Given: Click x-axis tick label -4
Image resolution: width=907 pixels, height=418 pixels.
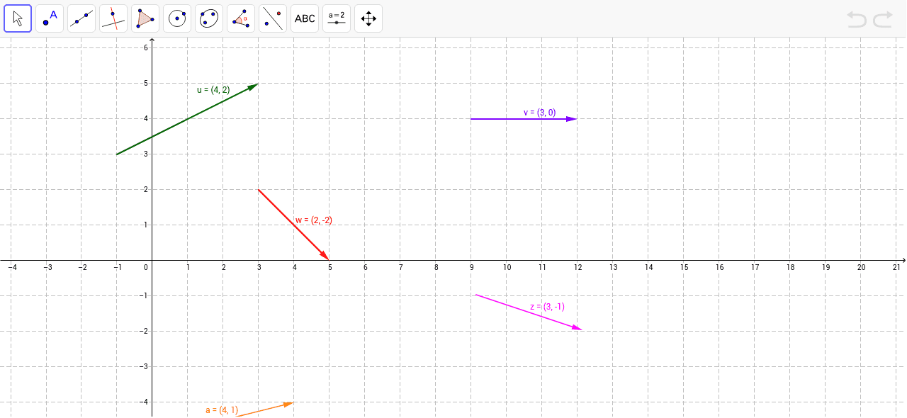Looking at the screenshot, I should pos(11,267).
